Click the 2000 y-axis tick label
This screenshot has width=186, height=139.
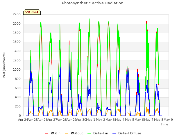(x=17, y=23)
